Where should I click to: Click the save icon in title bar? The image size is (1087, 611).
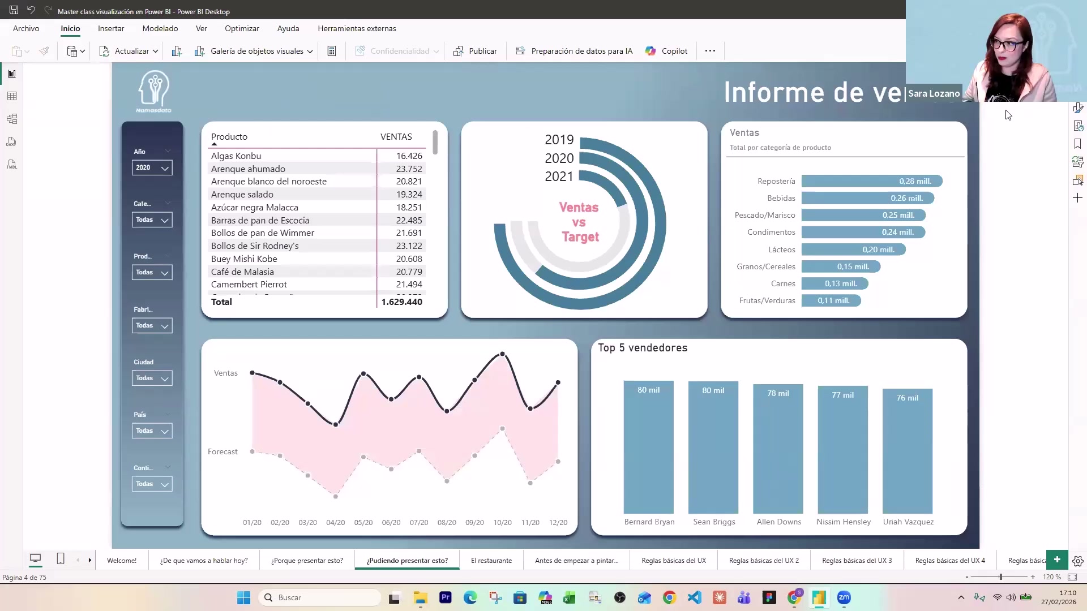pyautogui.click(x=14, y=10)
